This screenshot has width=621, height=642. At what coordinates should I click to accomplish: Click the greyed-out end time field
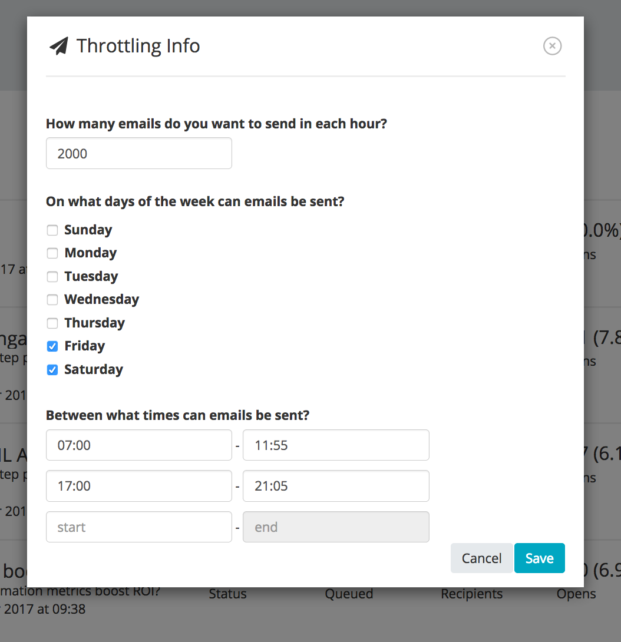tap(336, 527)
